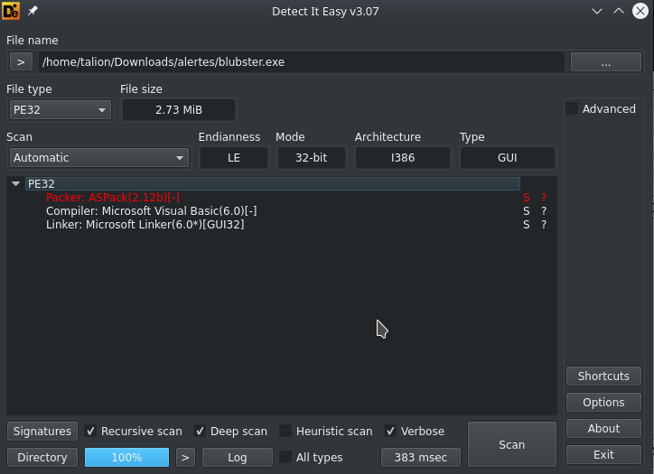Click the > arrow button beside the file name
The height and width of the screenshot is (474, 654).
(22, 62)
